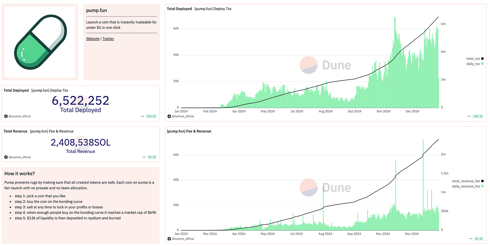
Task: Click @hashed_official under Total Deployed counter
Action: (x=20, y=116)
